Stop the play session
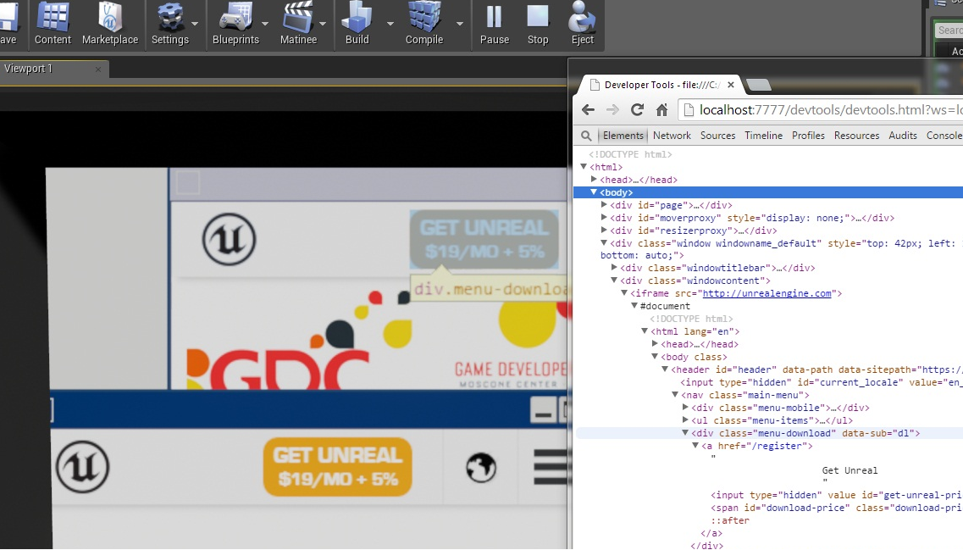963x550 pixels. coord(537,24)
